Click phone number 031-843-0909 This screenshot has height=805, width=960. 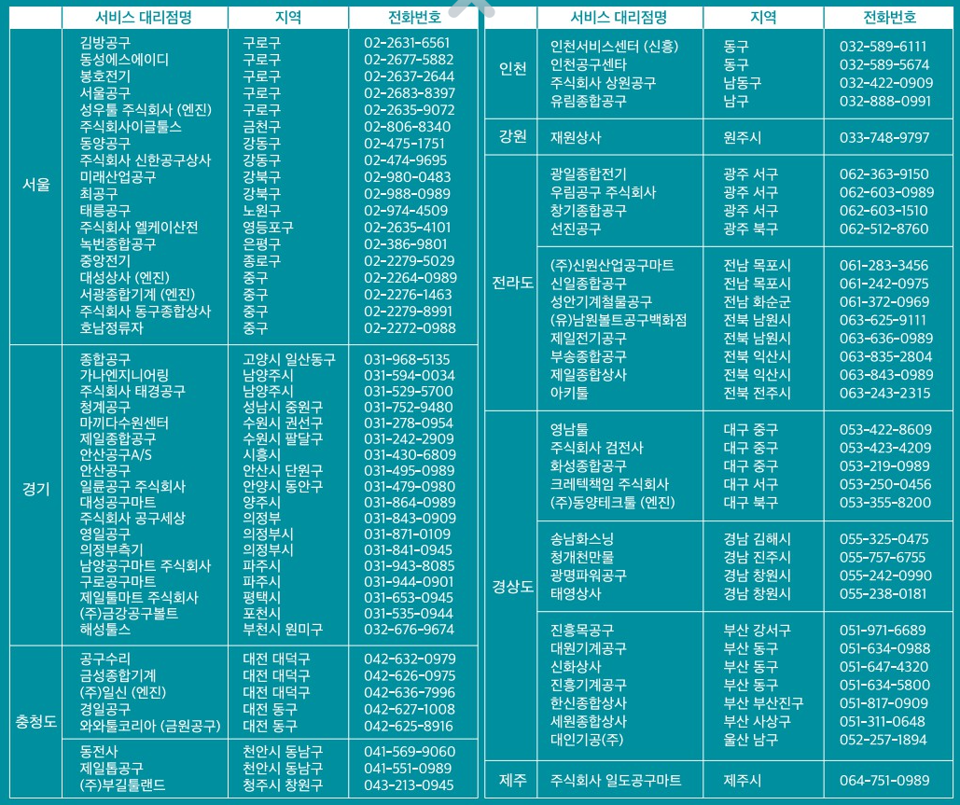click(410, 519)
